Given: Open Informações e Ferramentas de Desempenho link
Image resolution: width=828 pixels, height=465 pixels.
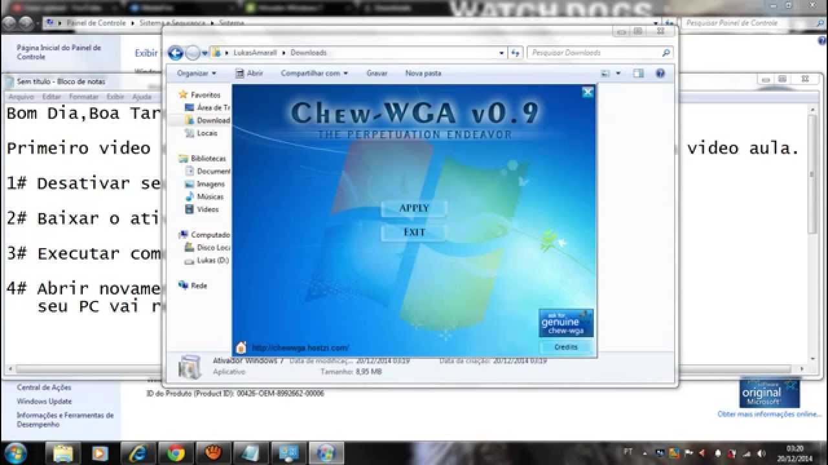Looking at the screenshot, I should [65, 420].
